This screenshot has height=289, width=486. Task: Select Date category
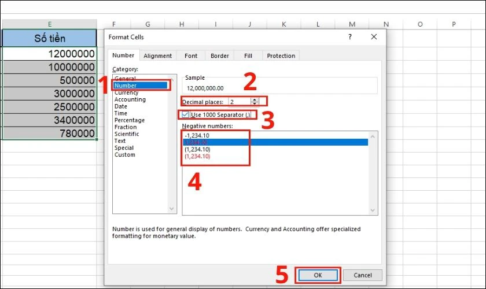pos(120,106)
